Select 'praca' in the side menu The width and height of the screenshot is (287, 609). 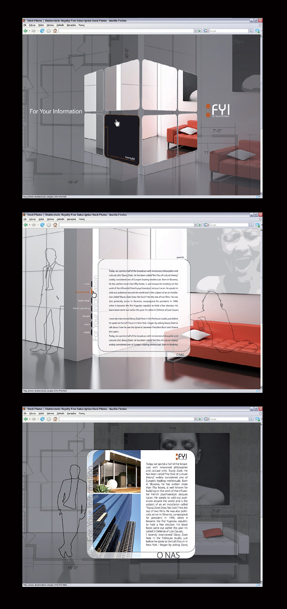(x=87, y=324)
